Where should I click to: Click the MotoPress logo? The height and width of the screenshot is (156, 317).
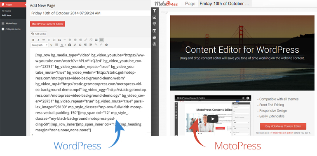[167, 4]
